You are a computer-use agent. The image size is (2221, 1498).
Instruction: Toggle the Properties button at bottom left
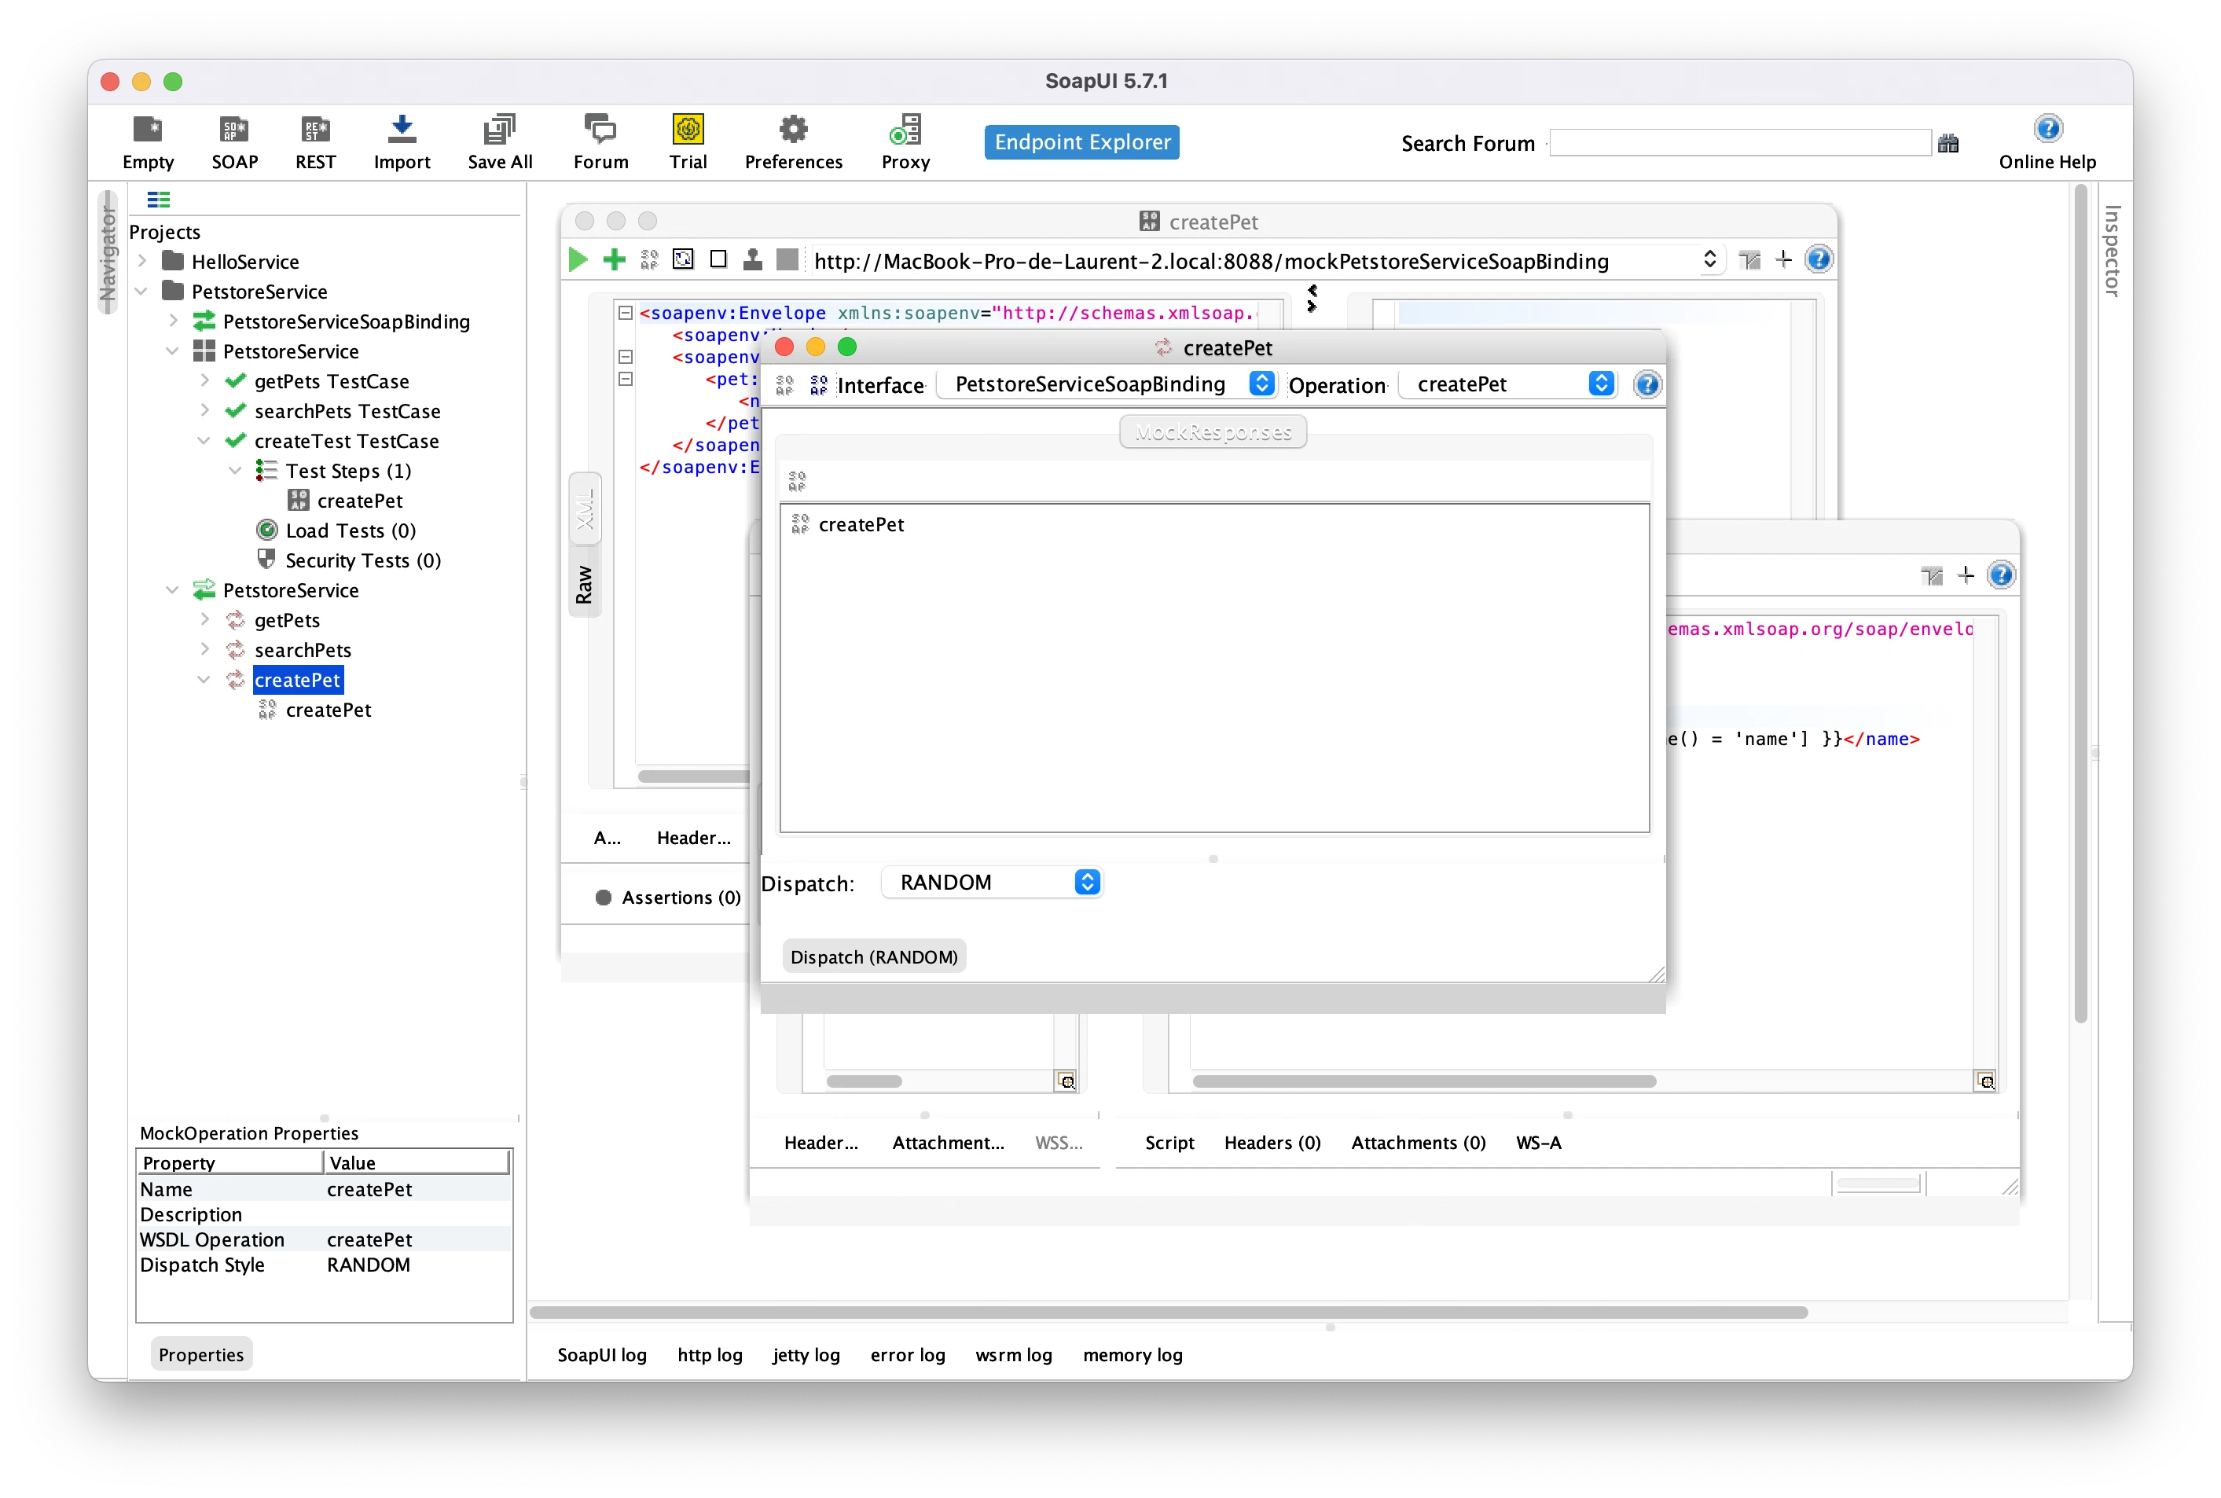point(200,1355)
